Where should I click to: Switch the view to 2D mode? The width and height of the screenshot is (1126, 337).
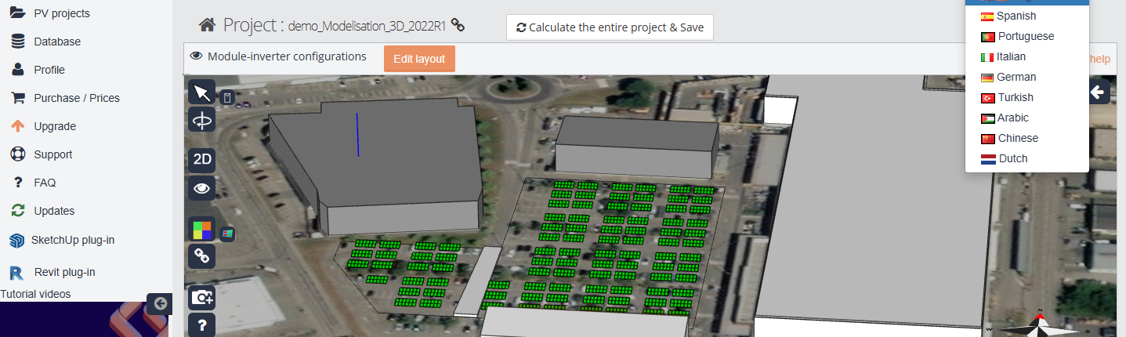[202, 159]
